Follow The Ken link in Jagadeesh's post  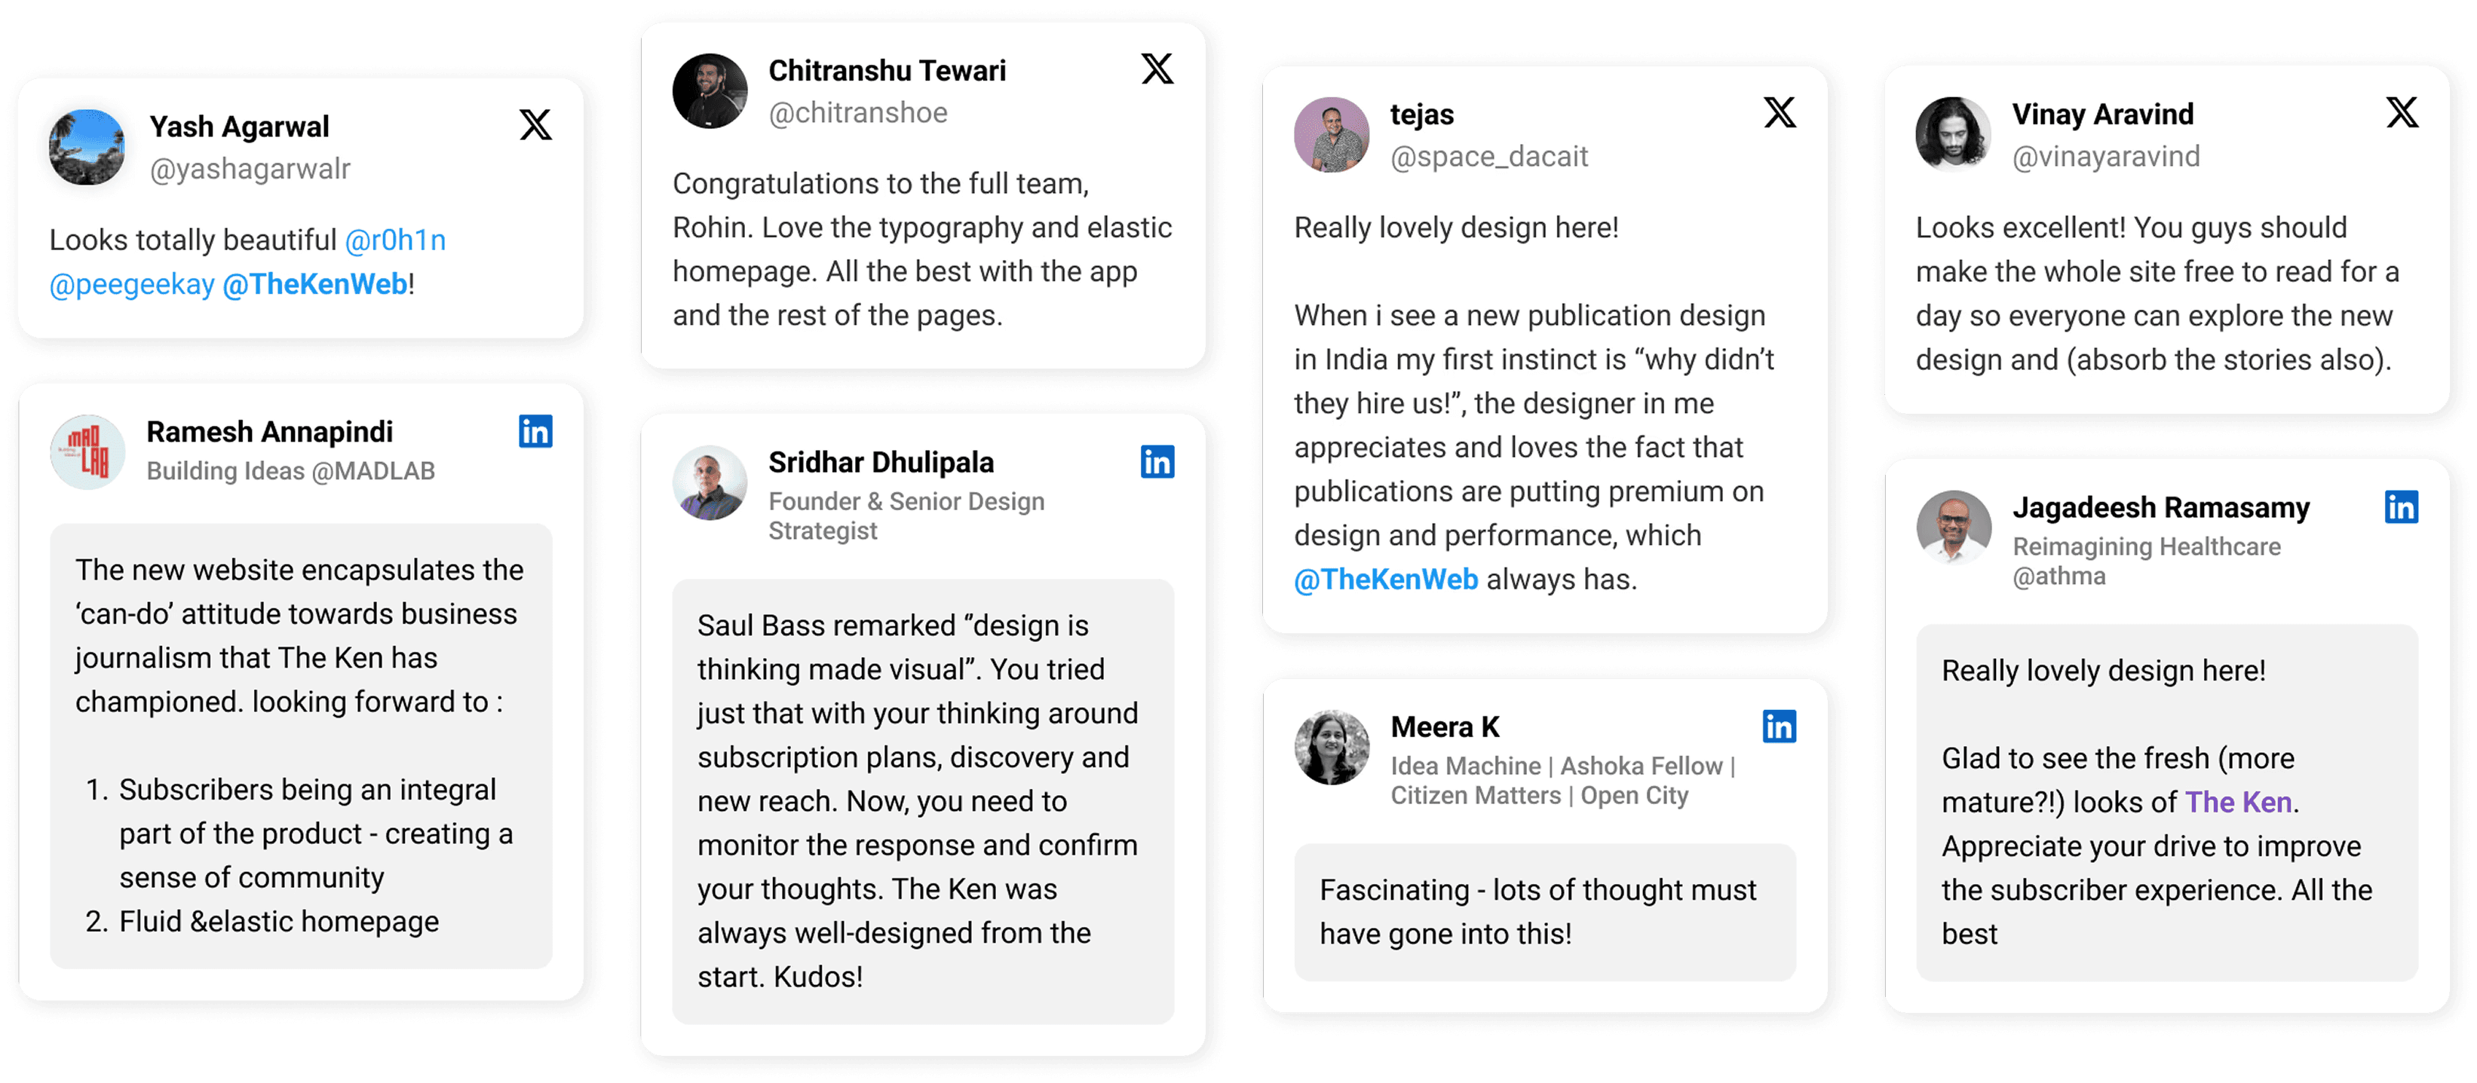(x=2237, y=803)
